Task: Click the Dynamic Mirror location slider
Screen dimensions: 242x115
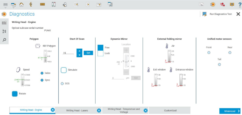Action: pyautogui.click(x=126, y=61)
